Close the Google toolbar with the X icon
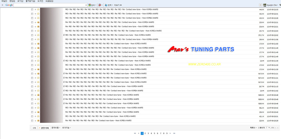 coord(2,5)
